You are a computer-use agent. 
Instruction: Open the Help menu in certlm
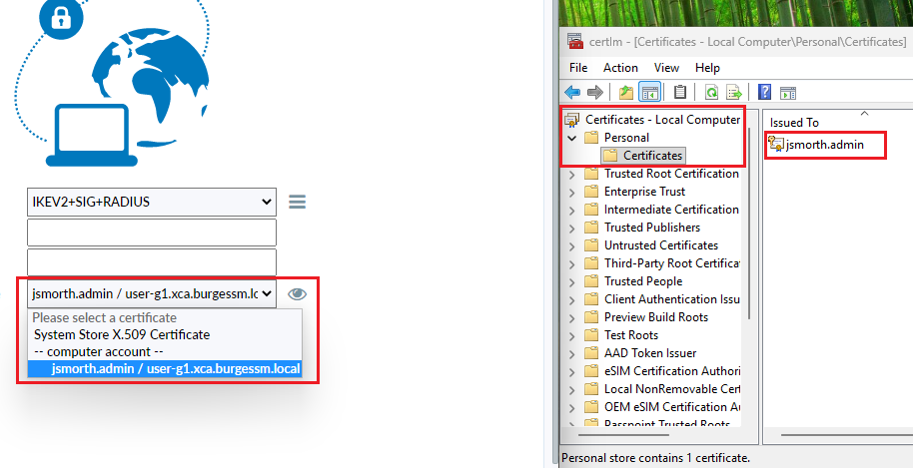[x=707, y=68]
